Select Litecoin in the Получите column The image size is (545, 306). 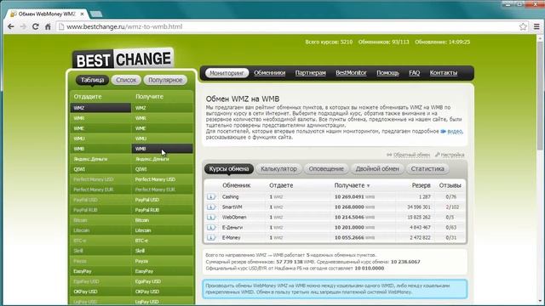point(162,230)
